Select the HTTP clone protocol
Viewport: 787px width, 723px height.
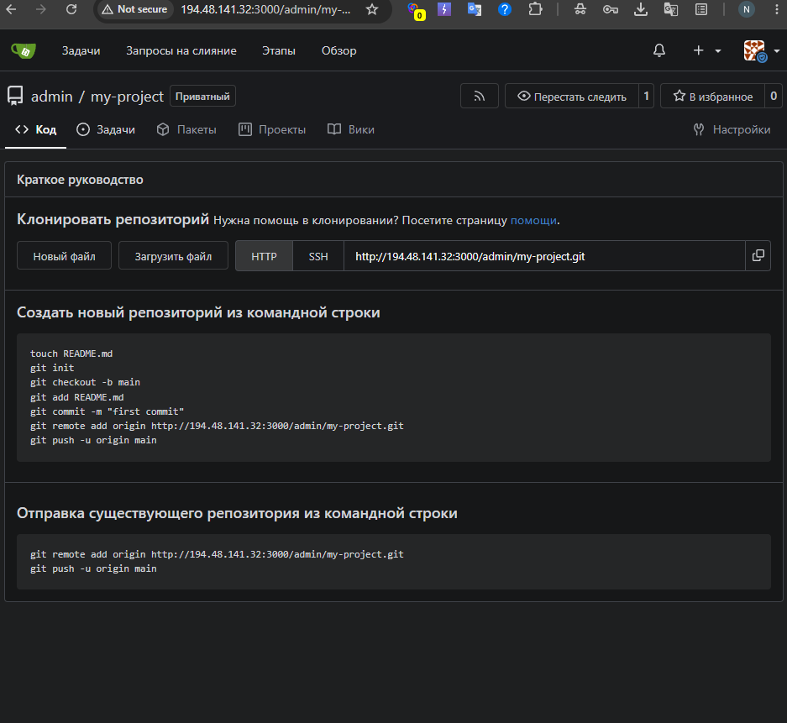[264, 256]
